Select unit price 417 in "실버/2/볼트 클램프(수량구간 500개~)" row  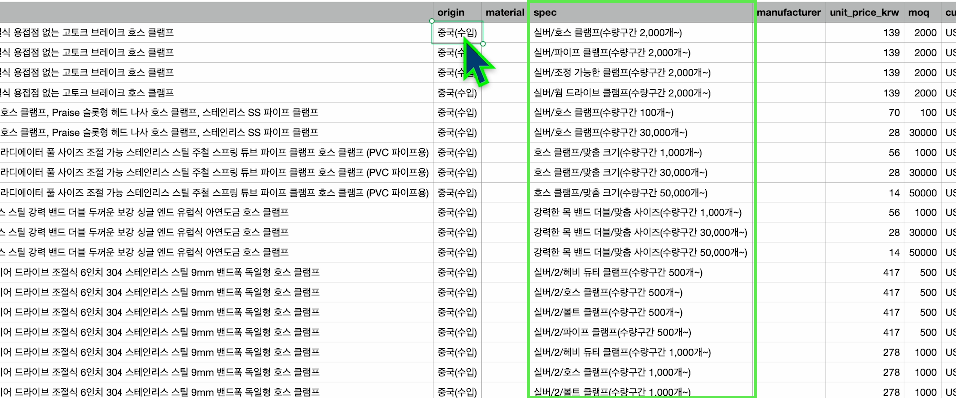[864, 312]
